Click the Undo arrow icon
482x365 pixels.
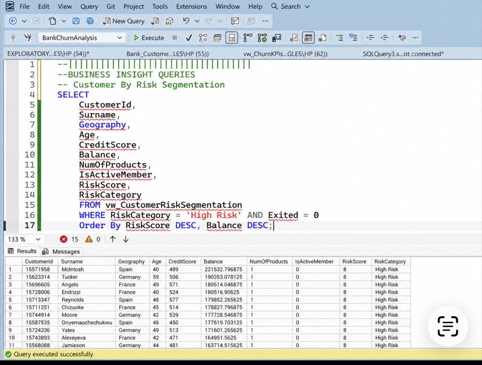pyautogui.click(x=186, y=21)
